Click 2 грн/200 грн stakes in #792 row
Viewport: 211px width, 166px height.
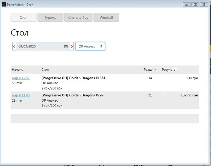(x=52, y=106)
